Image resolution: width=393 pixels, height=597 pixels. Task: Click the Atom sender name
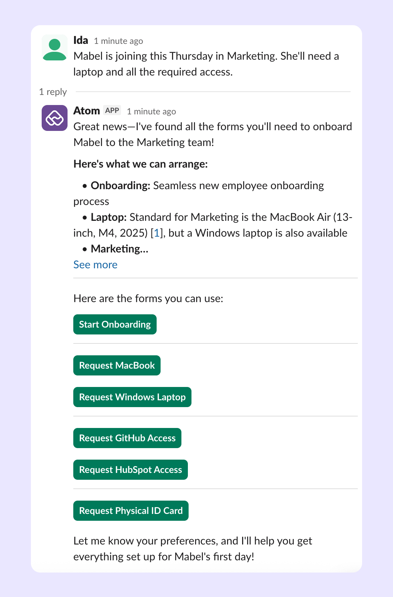[87, 110]
